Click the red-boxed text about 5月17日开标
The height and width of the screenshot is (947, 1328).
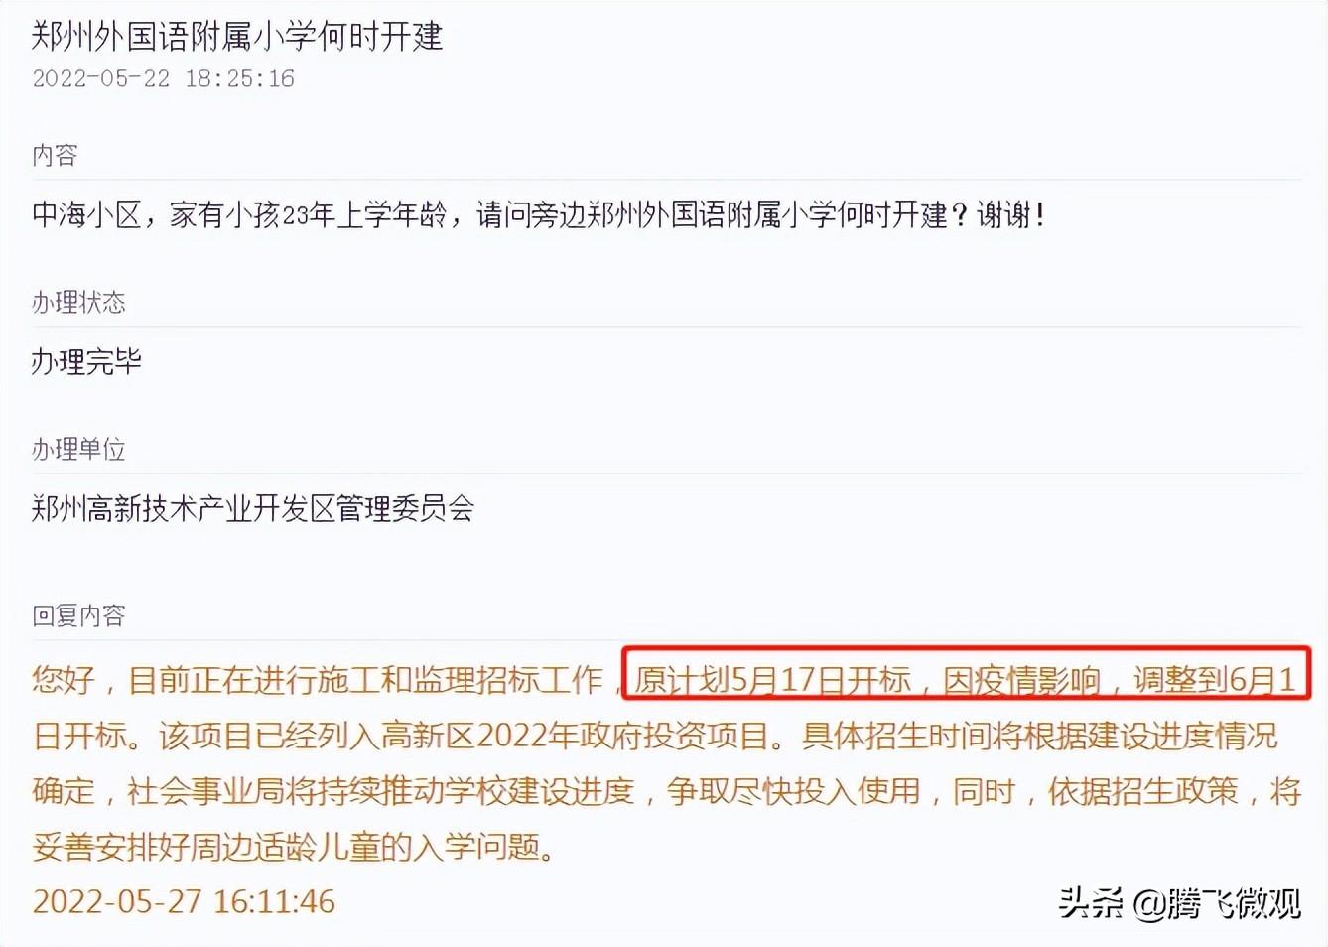pos(967,678)
